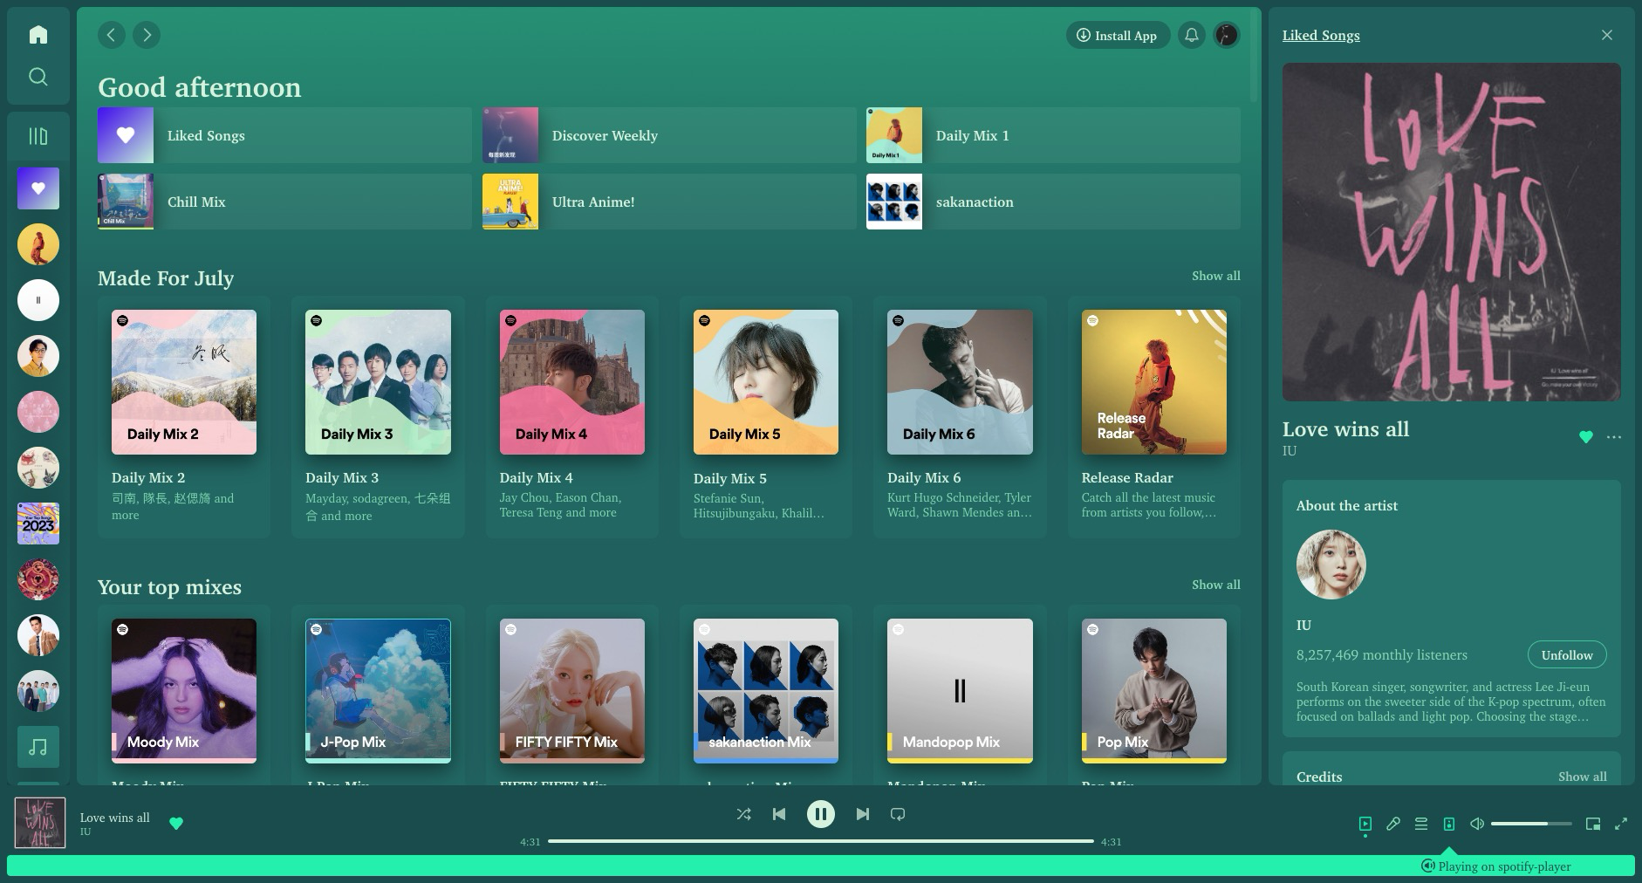Open the Release Radar card
Viewport: 1642px width, 883px height.
(1154, 416)
